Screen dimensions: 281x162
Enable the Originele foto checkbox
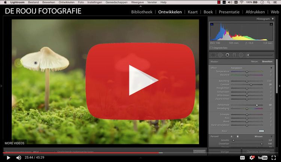(211, 48)
